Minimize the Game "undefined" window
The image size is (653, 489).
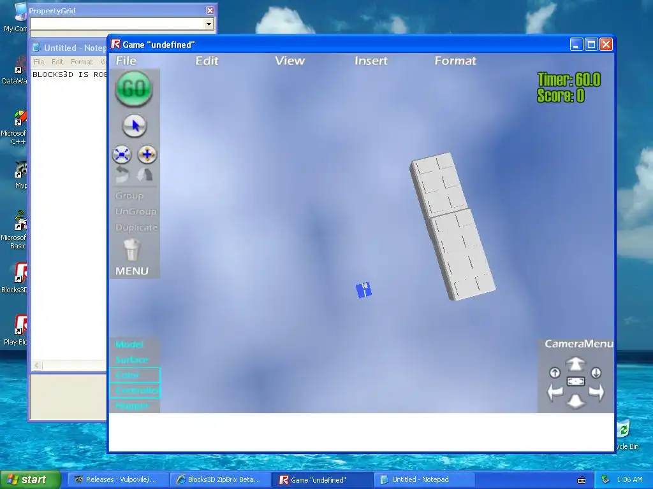(576, 45)
